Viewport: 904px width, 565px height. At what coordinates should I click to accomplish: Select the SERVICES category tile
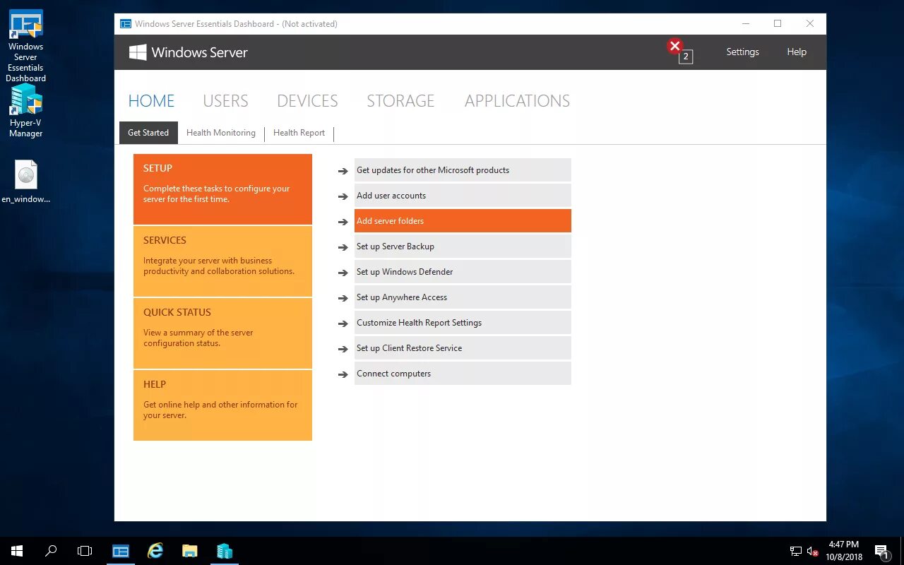pos(222,261)
